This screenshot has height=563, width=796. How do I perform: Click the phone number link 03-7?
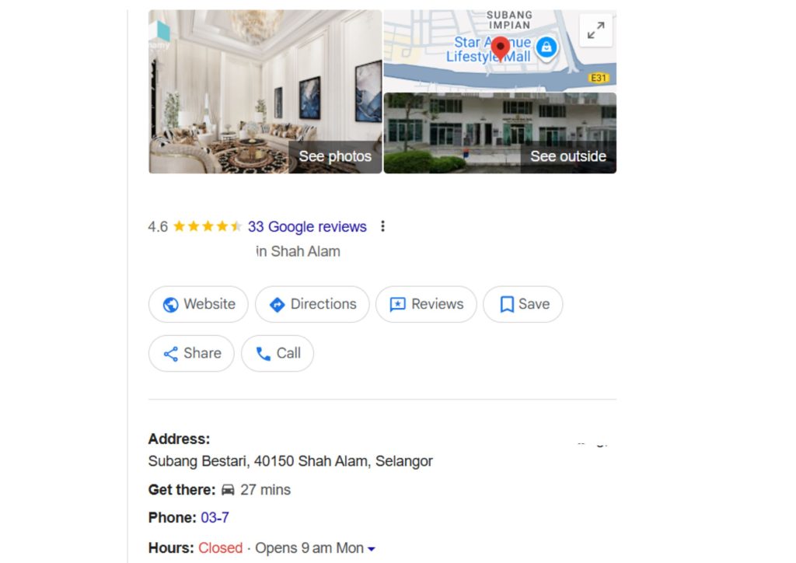pyautogui.click(x=215, y=518)
